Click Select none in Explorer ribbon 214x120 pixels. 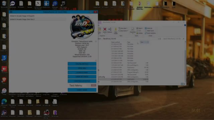[149, 31]
